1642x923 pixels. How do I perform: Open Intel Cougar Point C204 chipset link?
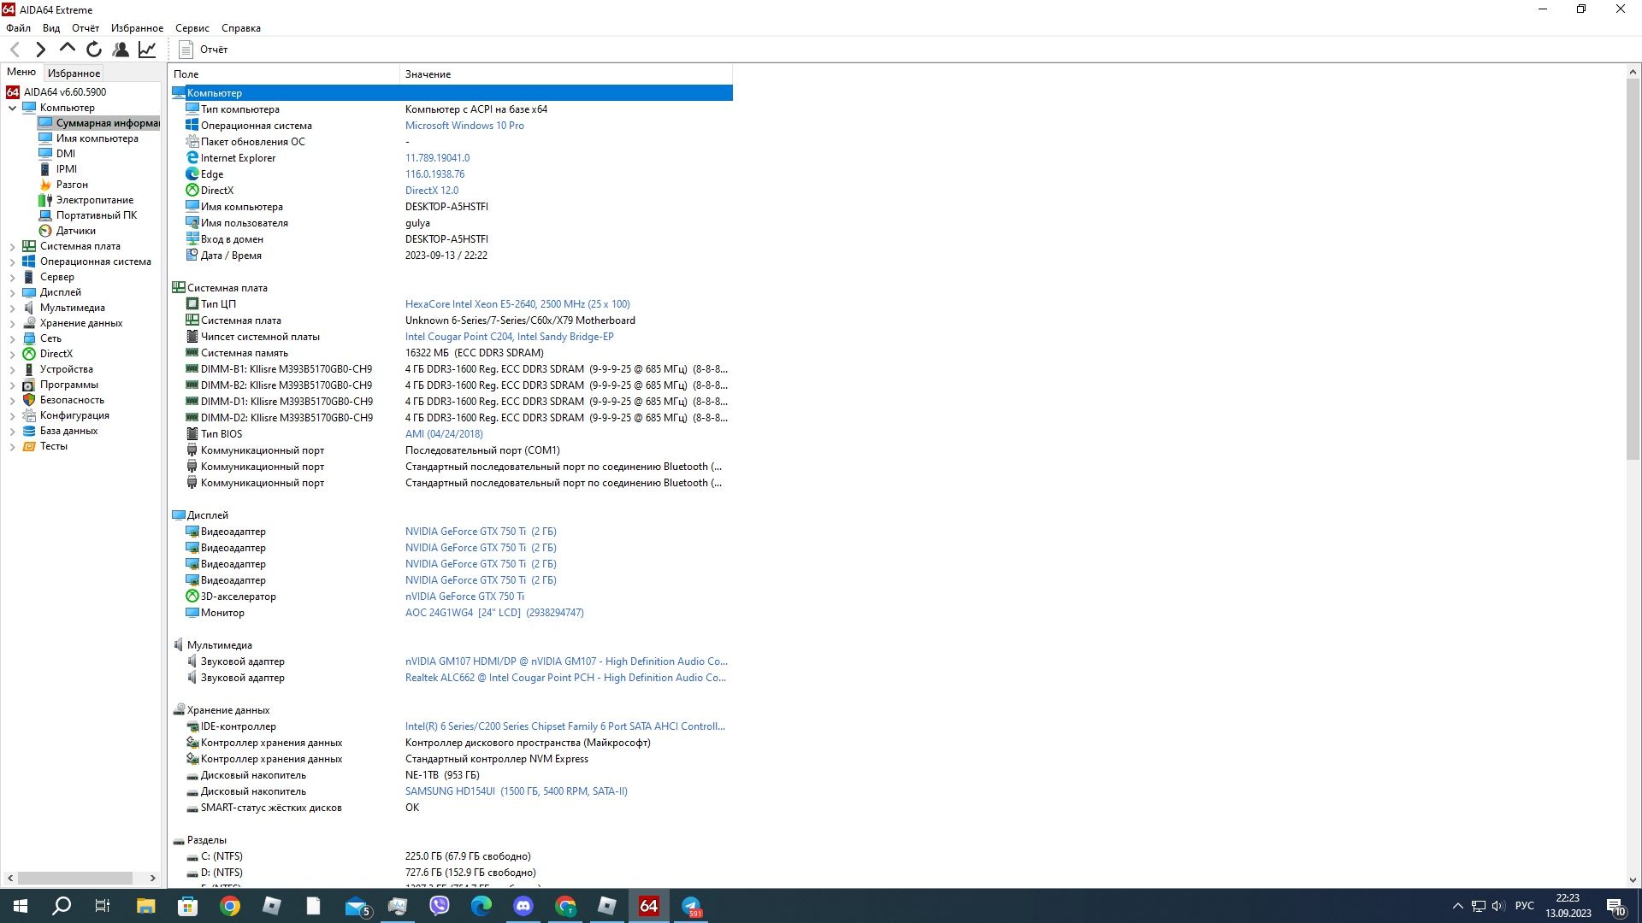point(509,337)
